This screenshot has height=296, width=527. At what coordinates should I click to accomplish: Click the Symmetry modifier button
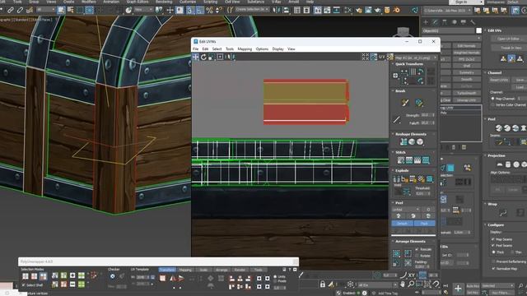(x=466, y=72)
